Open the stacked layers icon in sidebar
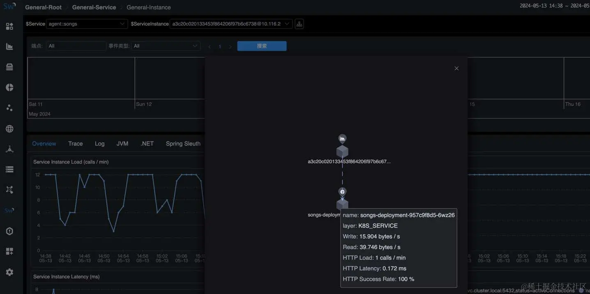 tap(9, 67)
